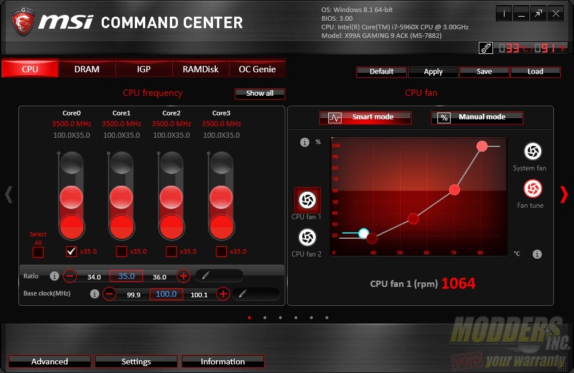Open the Advanced section
The image size is (574, 373).
[49, 362]
